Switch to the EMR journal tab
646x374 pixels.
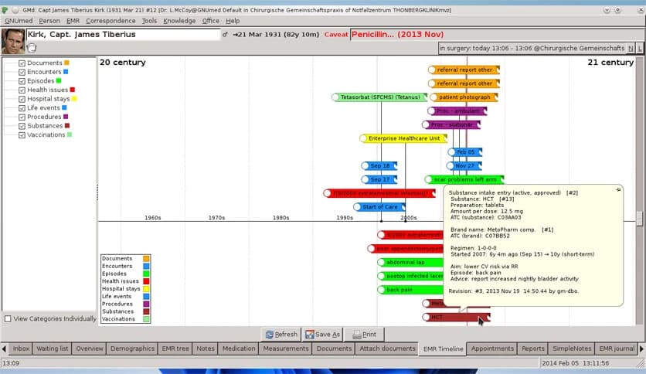coord(617,348)
